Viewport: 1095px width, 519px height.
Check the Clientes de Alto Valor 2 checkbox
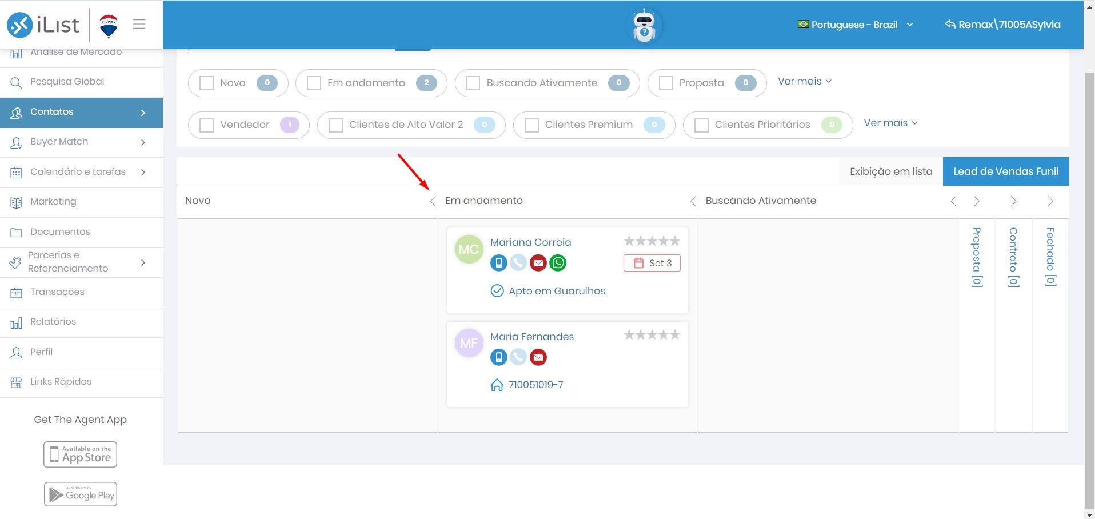335,125
